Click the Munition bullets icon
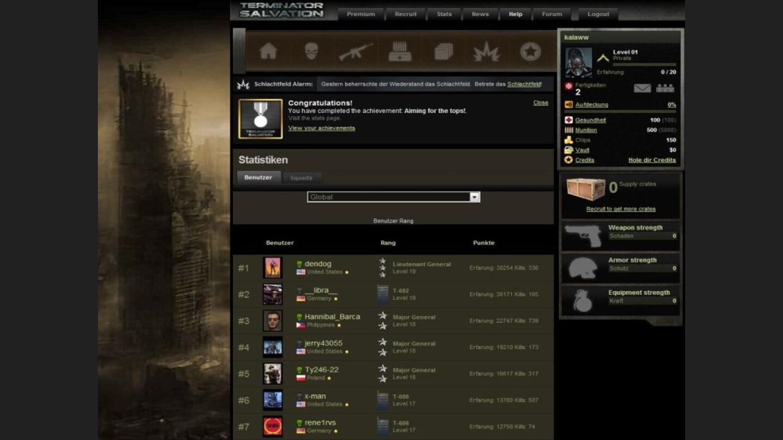Viewport: 783px width, 440px height. [x=569, y=130]
